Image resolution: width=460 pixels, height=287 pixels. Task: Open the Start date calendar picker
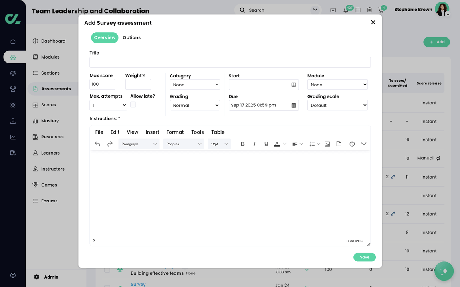pyautogui.click(x=293, y=85)
